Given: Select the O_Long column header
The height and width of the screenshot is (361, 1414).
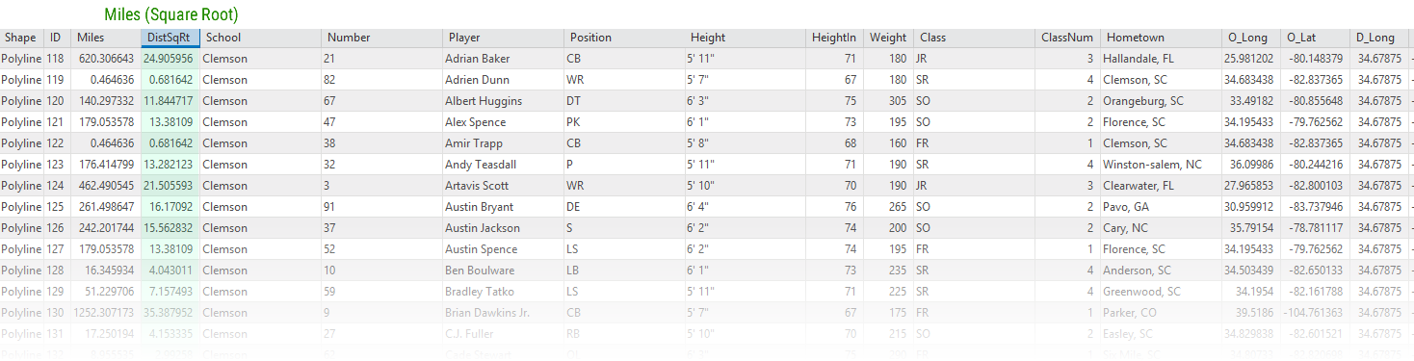Looking at the screenshot, I should coord(1250,38).
